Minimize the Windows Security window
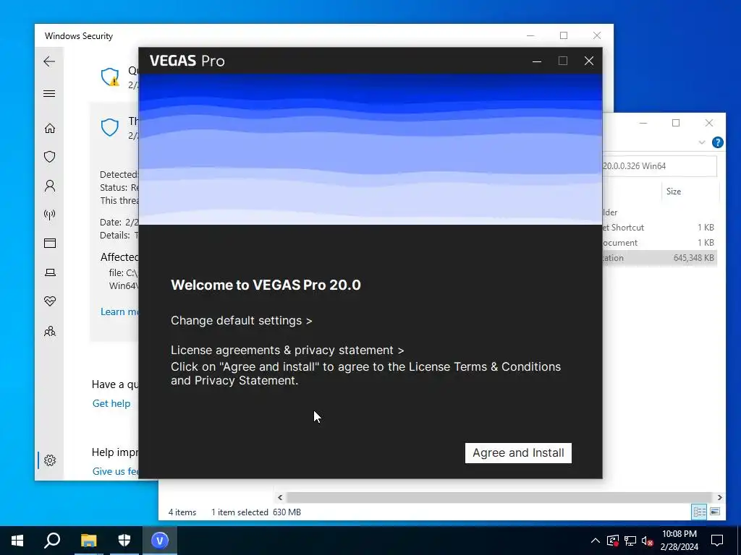The width and height of the screenshot is (741, 555). tap(530, 35)
